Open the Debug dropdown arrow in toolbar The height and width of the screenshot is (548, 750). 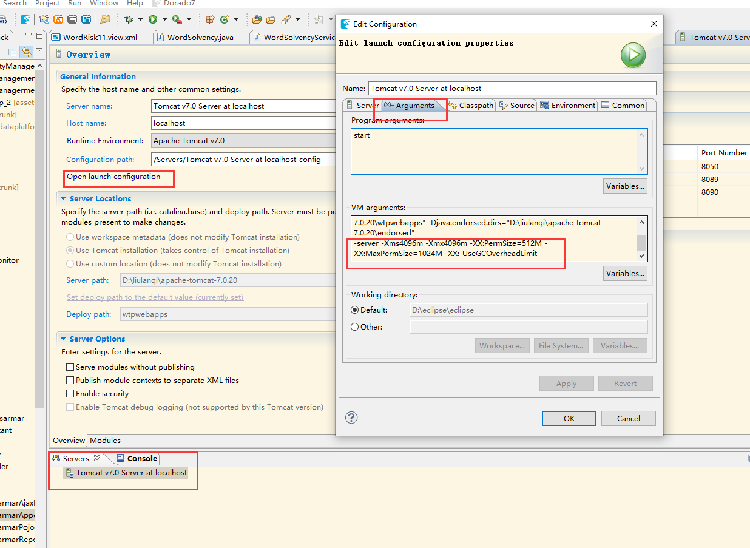140,19
